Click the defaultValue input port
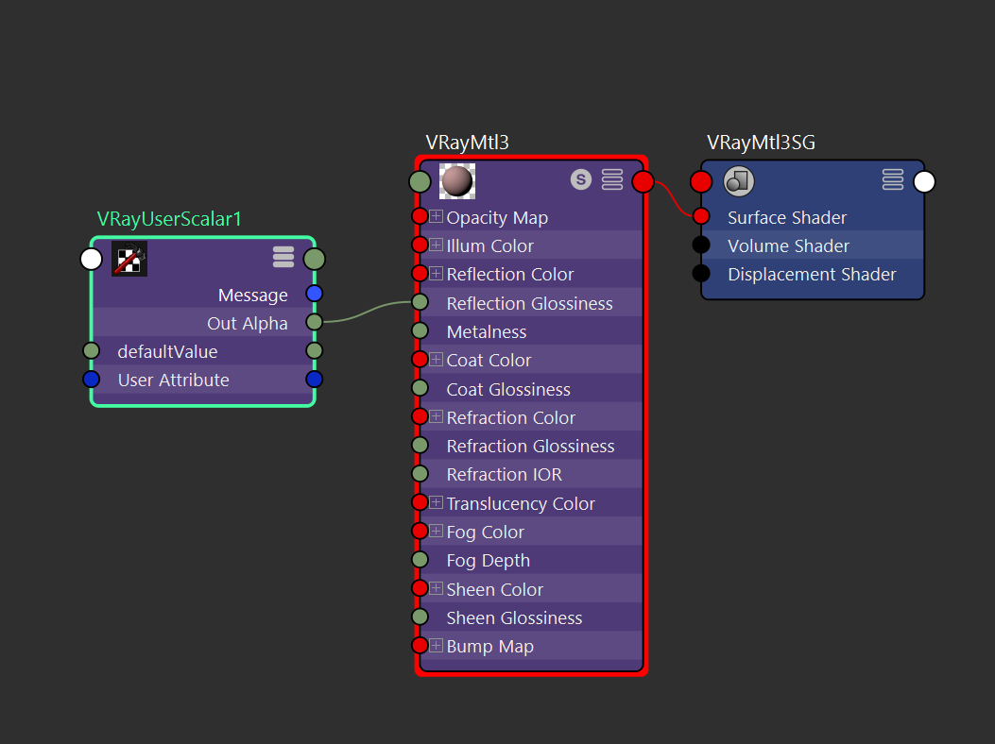The image size is (995, 744). click(x=92, y=350)
